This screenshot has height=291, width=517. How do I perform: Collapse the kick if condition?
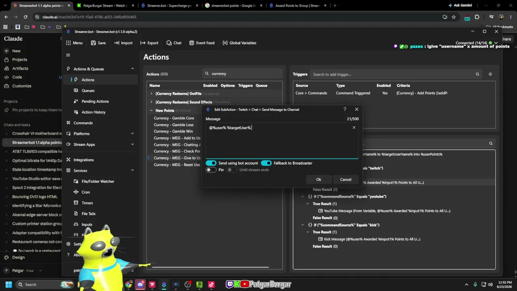click(303, 225)
